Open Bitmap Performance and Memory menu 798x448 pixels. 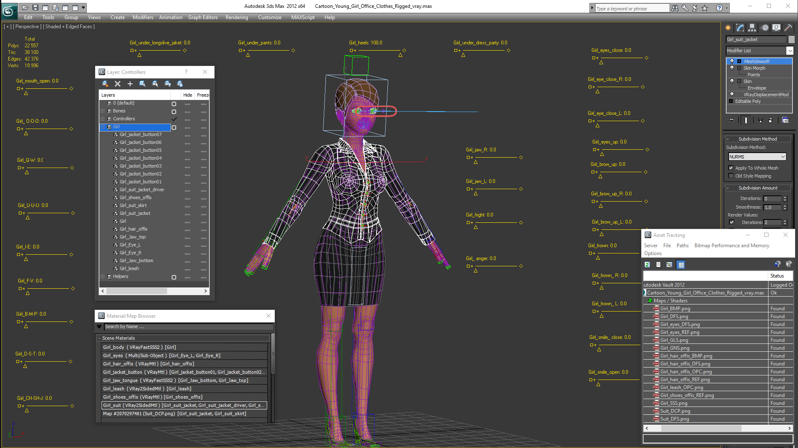(x=731, y=246)
